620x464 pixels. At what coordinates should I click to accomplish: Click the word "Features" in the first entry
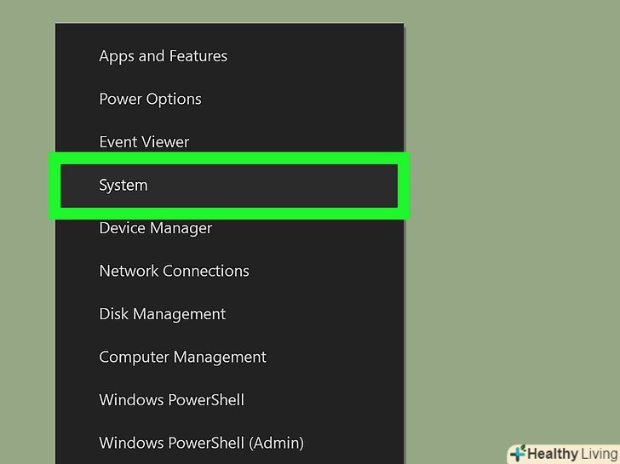[x=198, y=56]
